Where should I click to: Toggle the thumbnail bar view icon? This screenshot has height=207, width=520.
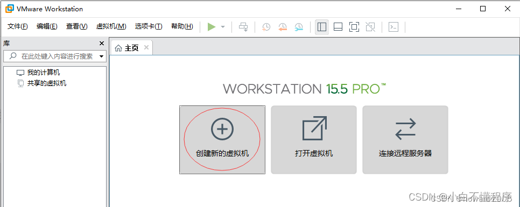coord(338,27)
